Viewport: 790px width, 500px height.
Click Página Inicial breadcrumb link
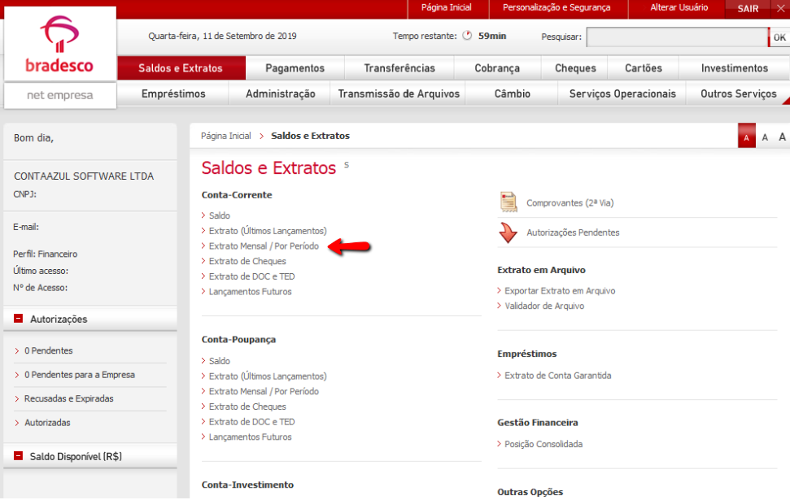click(225, 136)
